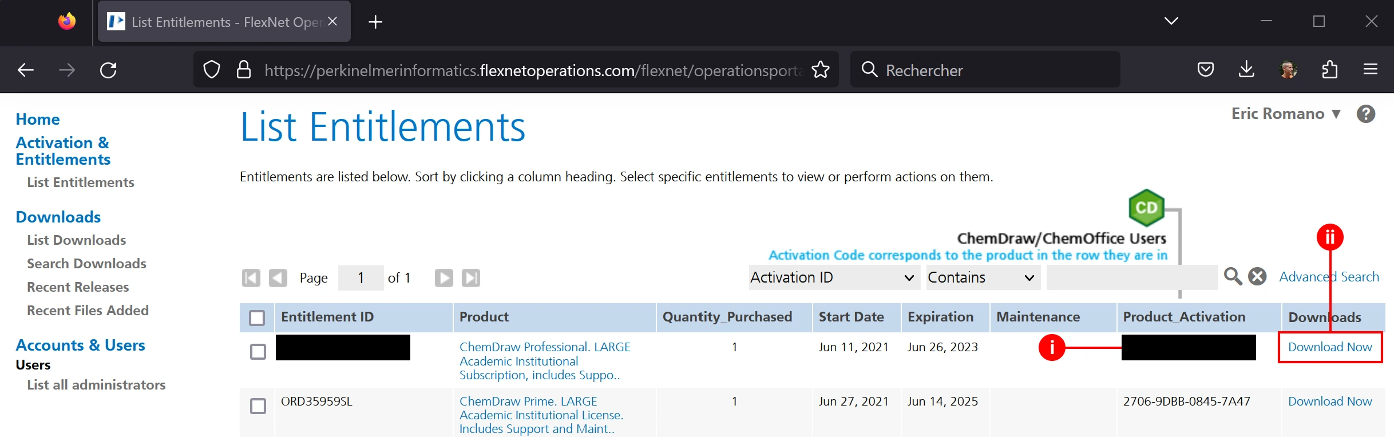This screenshot has width=1394, height=437.
Task: Click the entitlement search text box
Action: pos(1132,277)
